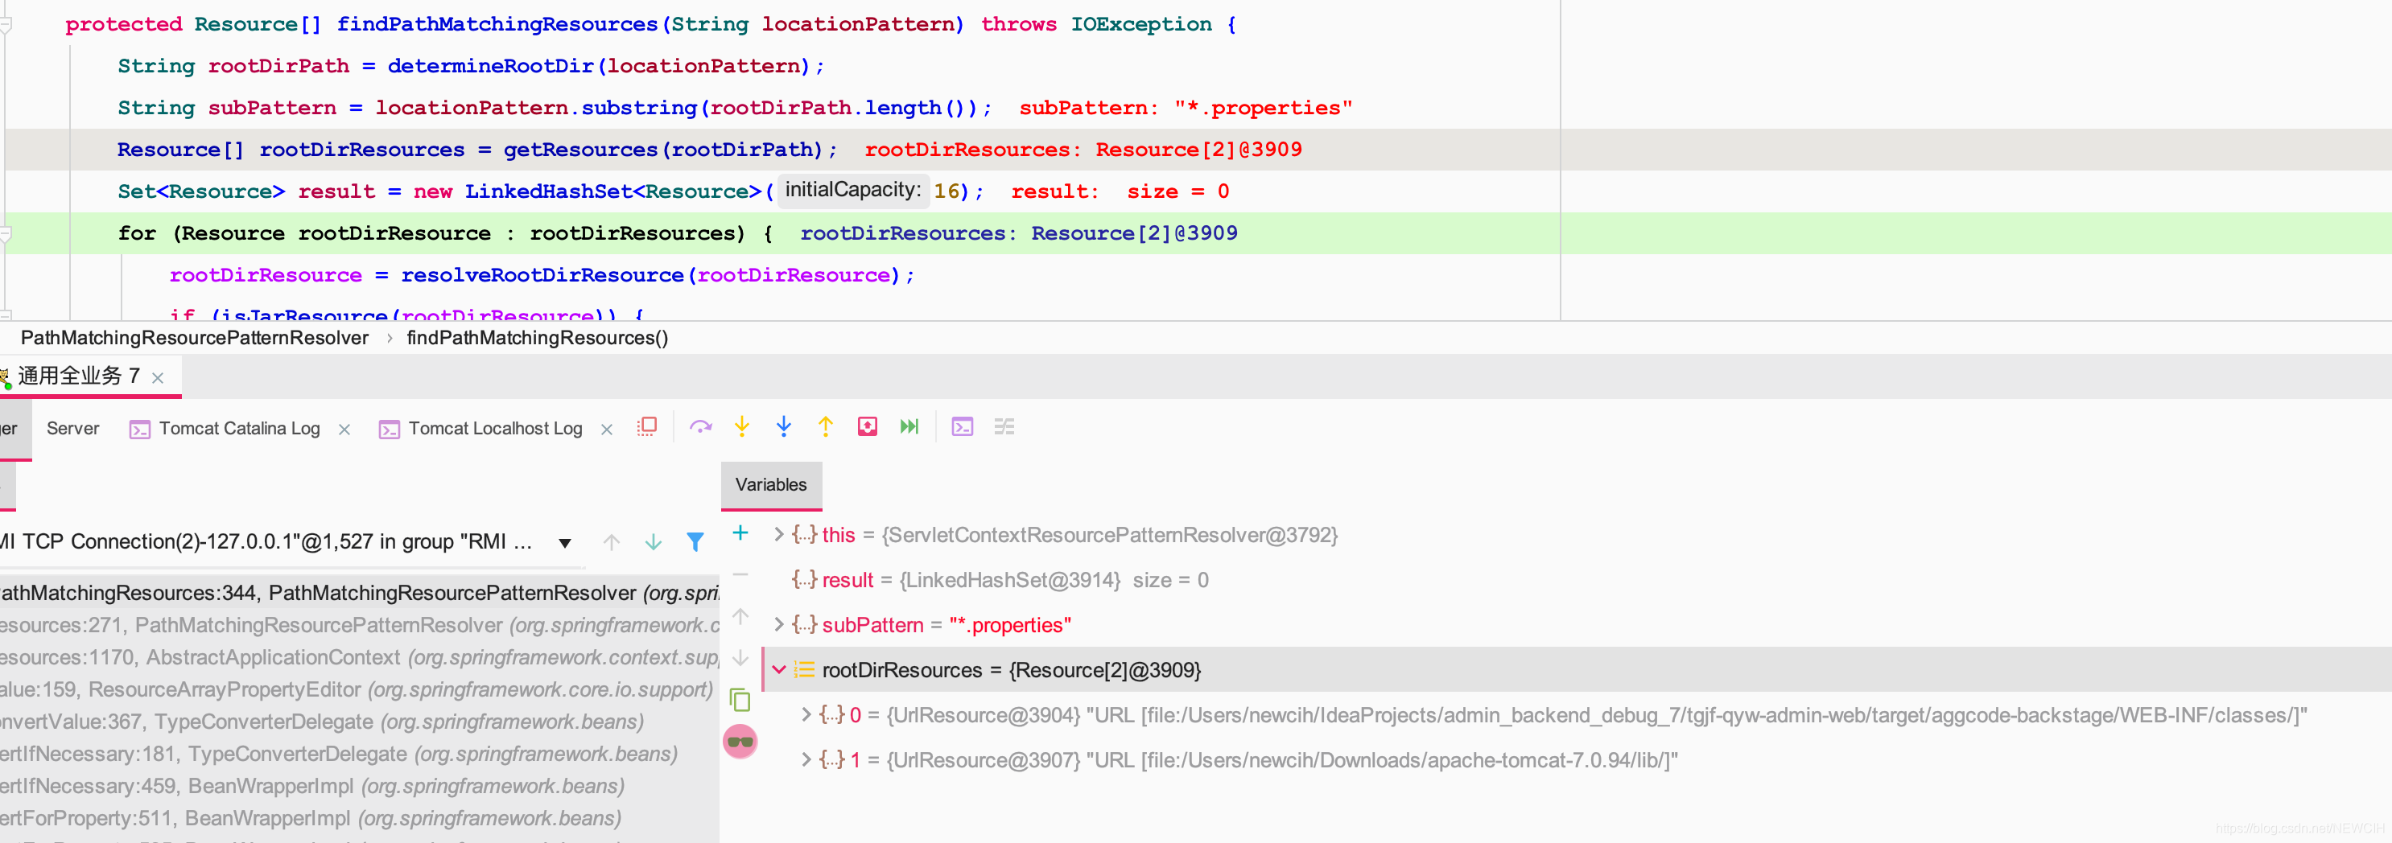Image resolution: width=2392 pixels, height=843 pixels.
Task: Remove watch with minus icon
Action: coord(740,574)
